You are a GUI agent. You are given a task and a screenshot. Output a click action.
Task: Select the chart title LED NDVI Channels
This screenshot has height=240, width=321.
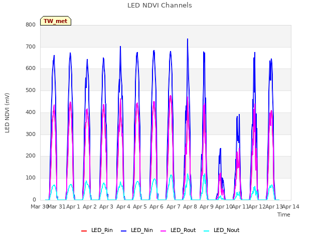[159, 5]
